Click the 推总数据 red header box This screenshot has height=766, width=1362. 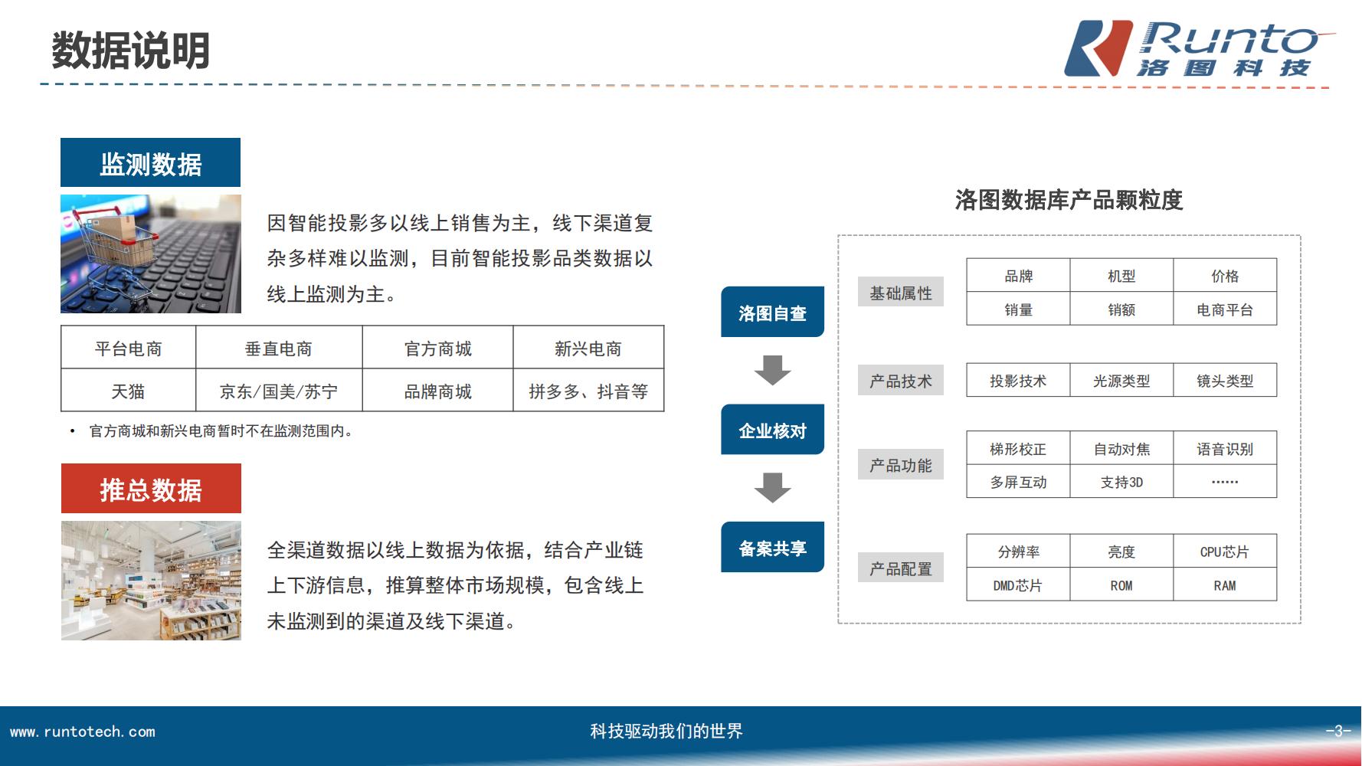click(x=151, y=488)
